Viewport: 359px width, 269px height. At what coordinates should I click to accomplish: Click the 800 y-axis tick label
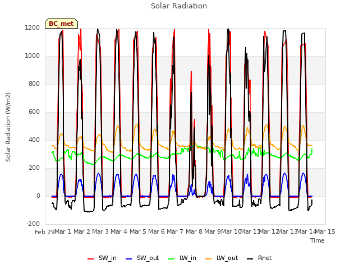[x=34, y=84]
